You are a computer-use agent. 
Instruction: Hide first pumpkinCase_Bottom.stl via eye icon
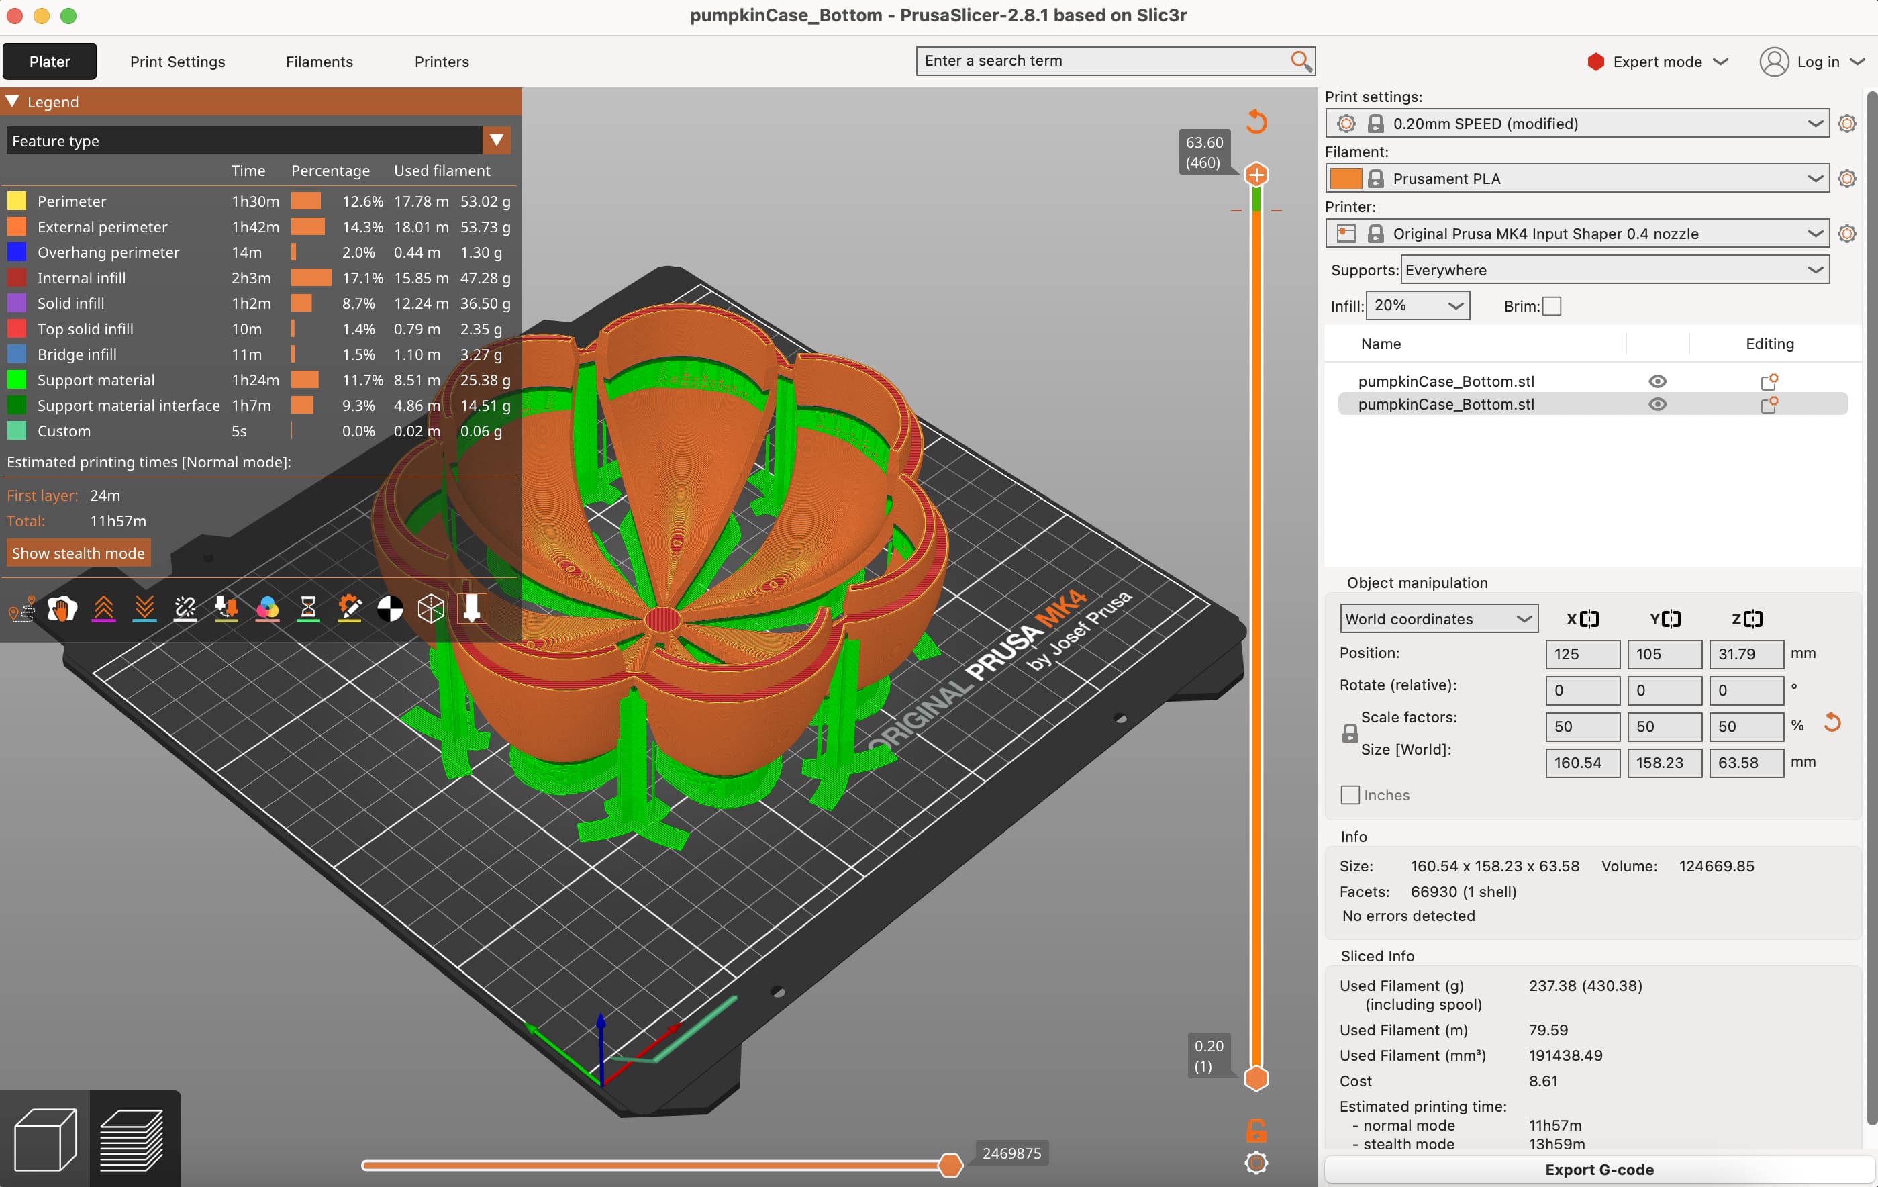[x=1657, y=381]
